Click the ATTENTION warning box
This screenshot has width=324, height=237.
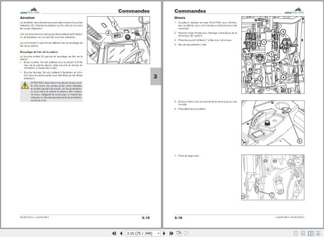click(51, 92)
